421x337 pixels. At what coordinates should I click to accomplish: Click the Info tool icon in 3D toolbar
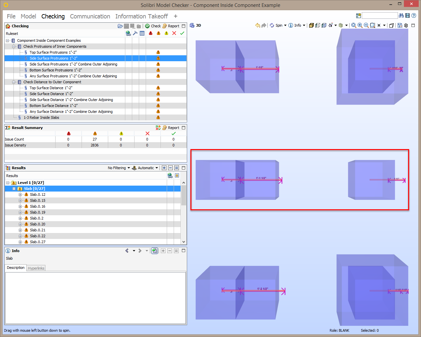pos(291,25)
